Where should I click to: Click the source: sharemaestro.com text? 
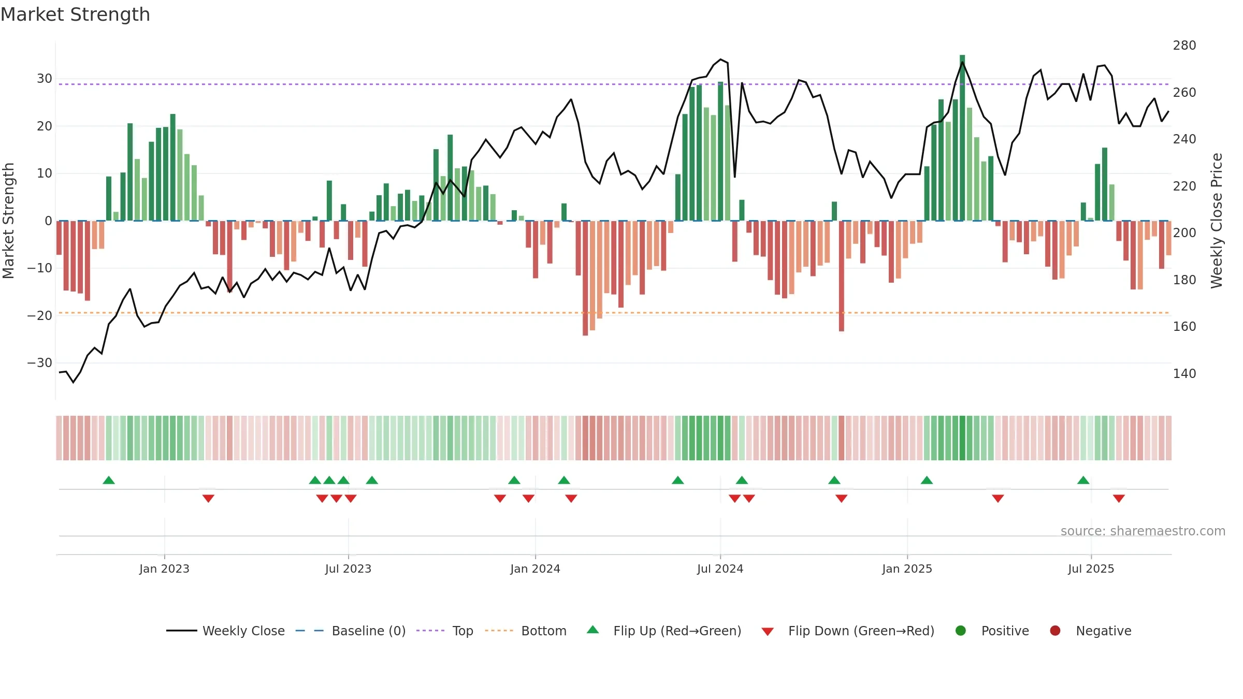click(1143, 531)
